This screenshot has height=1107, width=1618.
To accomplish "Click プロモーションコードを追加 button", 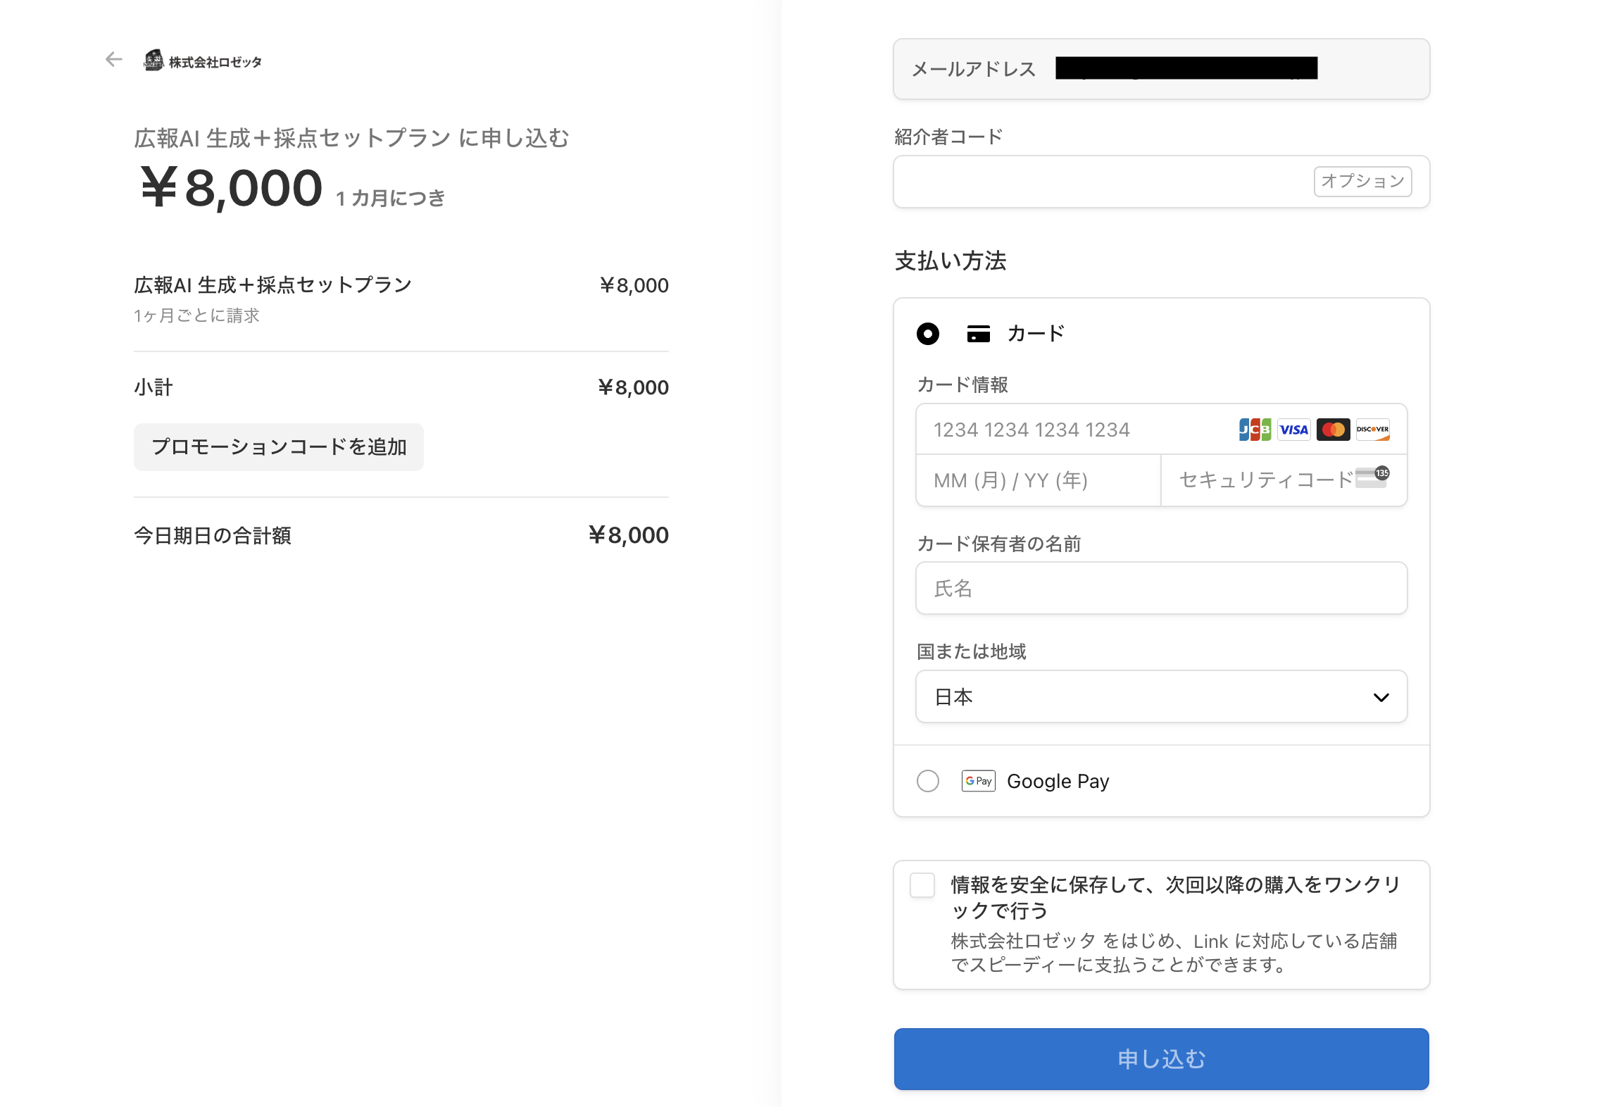I will 279,446.
